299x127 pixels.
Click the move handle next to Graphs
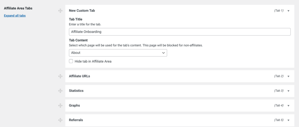point(60,105)
